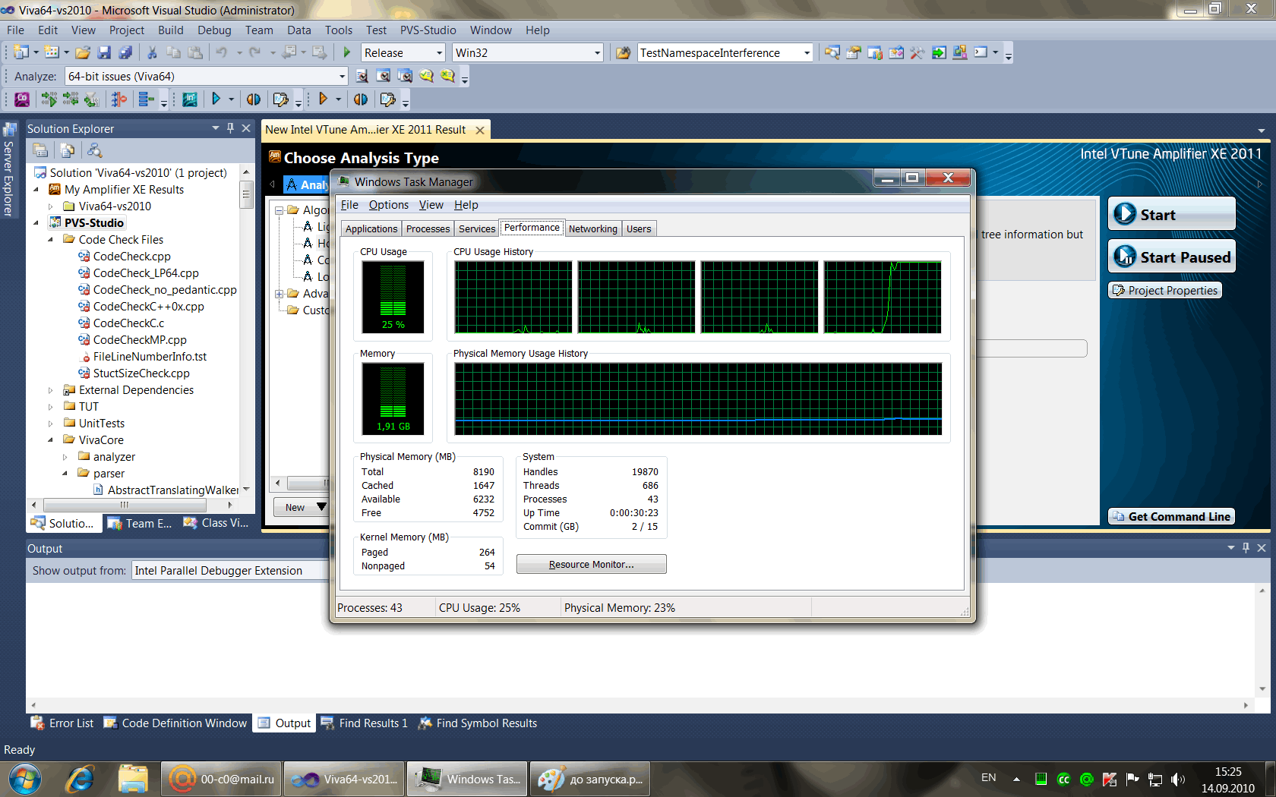This screenshot has width=1276, height=797.
Task: Click Solution Explorer vertical scrollbar thumb
Action: [246, 196]
